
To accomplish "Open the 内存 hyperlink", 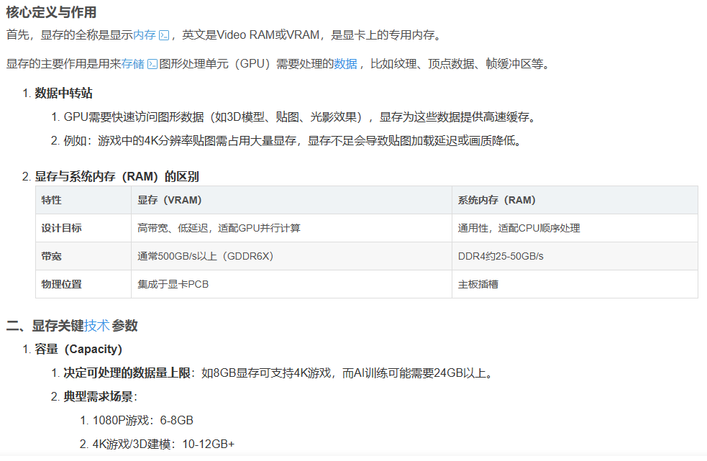I will point(145,35).
